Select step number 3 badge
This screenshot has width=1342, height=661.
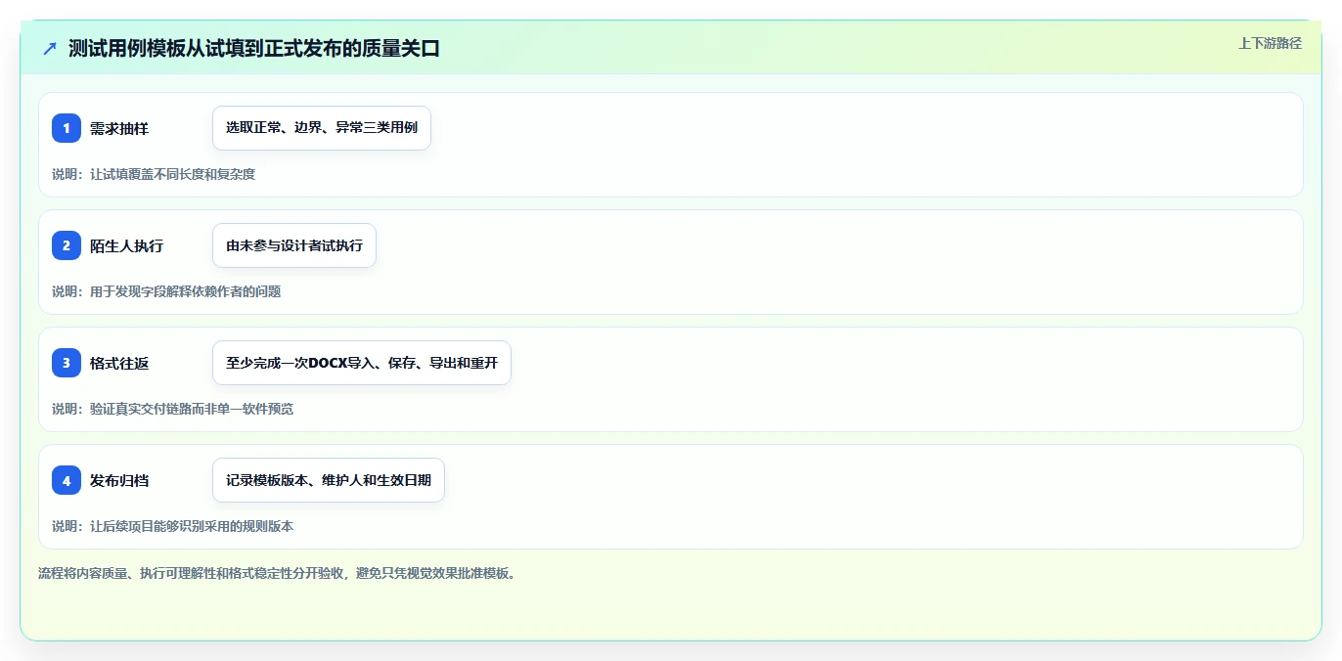coord(67,363)
